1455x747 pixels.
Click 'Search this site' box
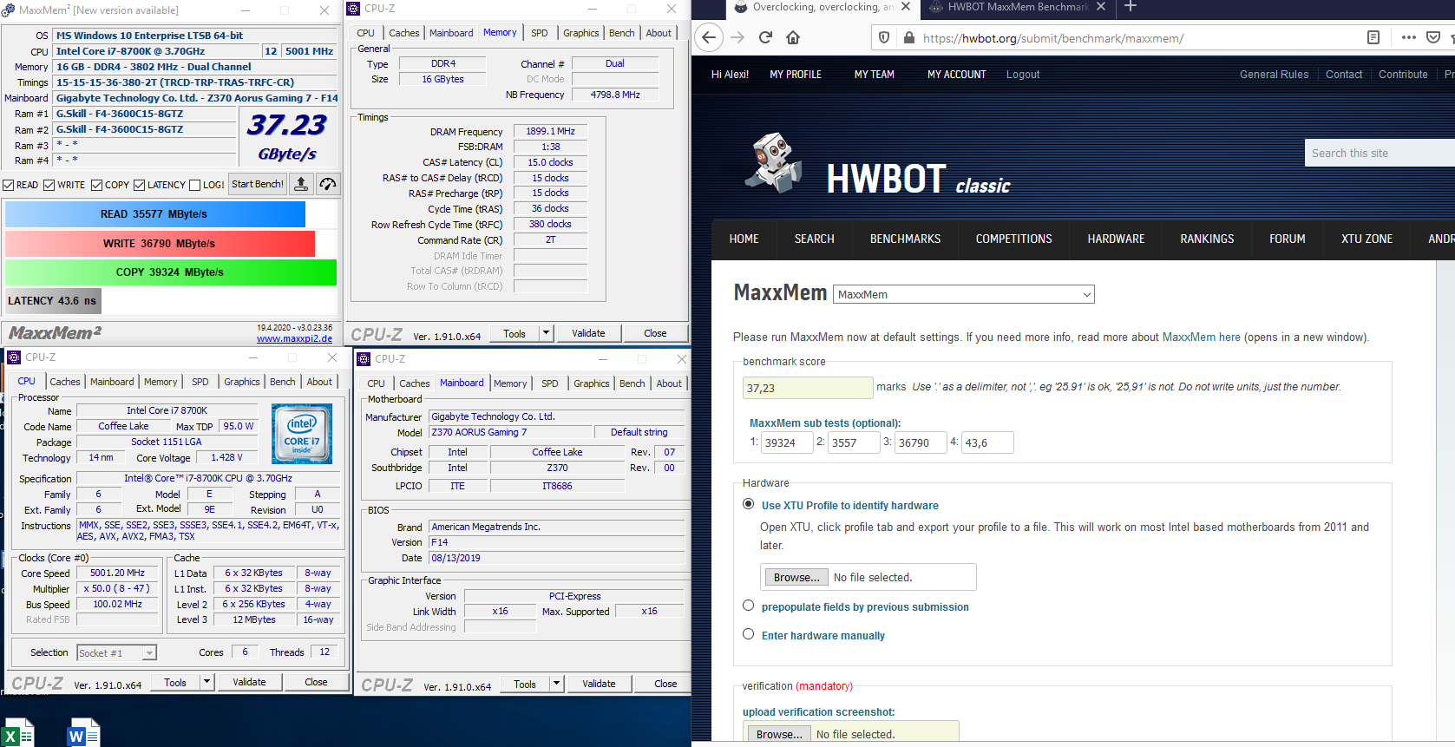[x=1380, y=153]
